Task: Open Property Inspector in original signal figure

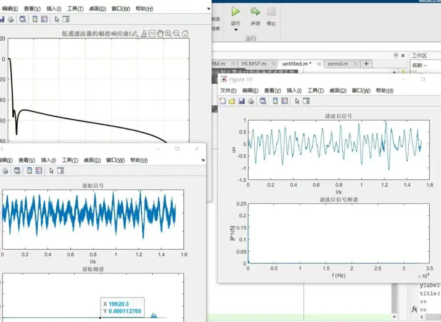Action: (x=60, y=170)
